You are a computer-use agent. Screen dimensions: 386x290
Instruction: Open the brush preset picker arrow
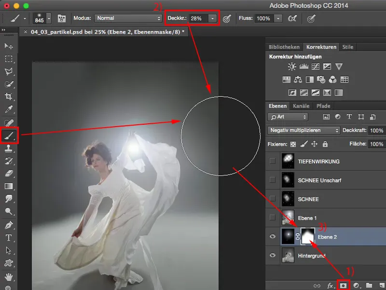pos(49,18)
